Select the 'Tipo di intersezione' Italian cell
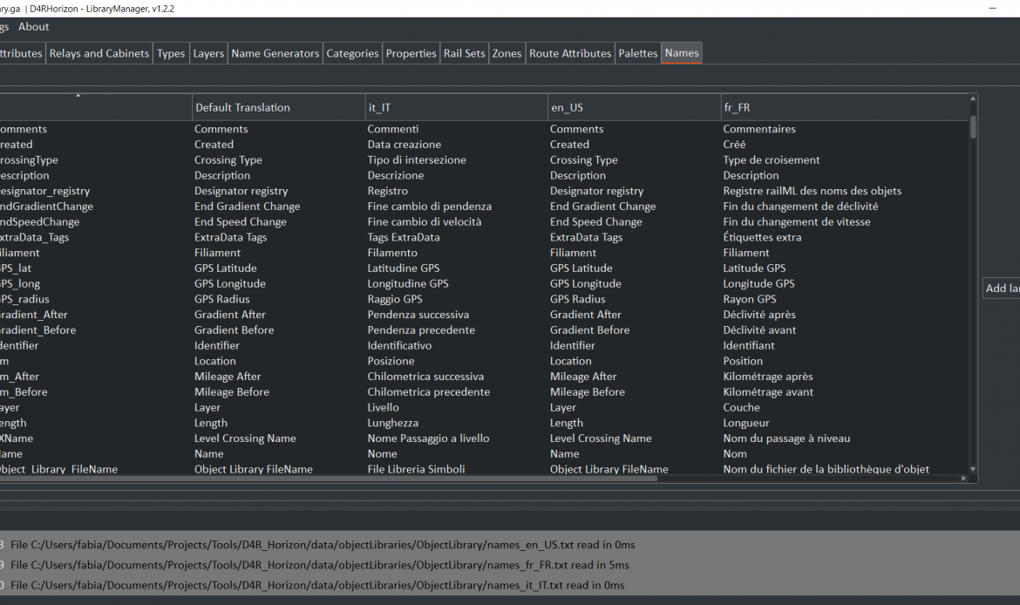Viewport: 1020px width, 605px height. point(417,160)
